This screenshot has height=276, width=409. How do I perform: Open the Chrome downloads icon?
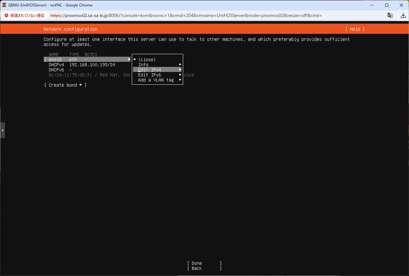(x=403, y=16)
